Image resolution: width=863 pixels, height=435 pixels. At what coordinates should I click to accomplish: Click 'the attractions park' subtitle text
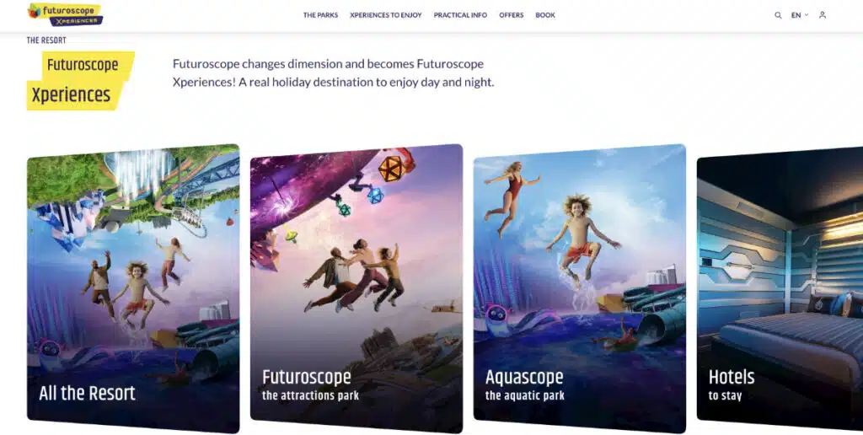pyautogui.click(x=310, y=395)
